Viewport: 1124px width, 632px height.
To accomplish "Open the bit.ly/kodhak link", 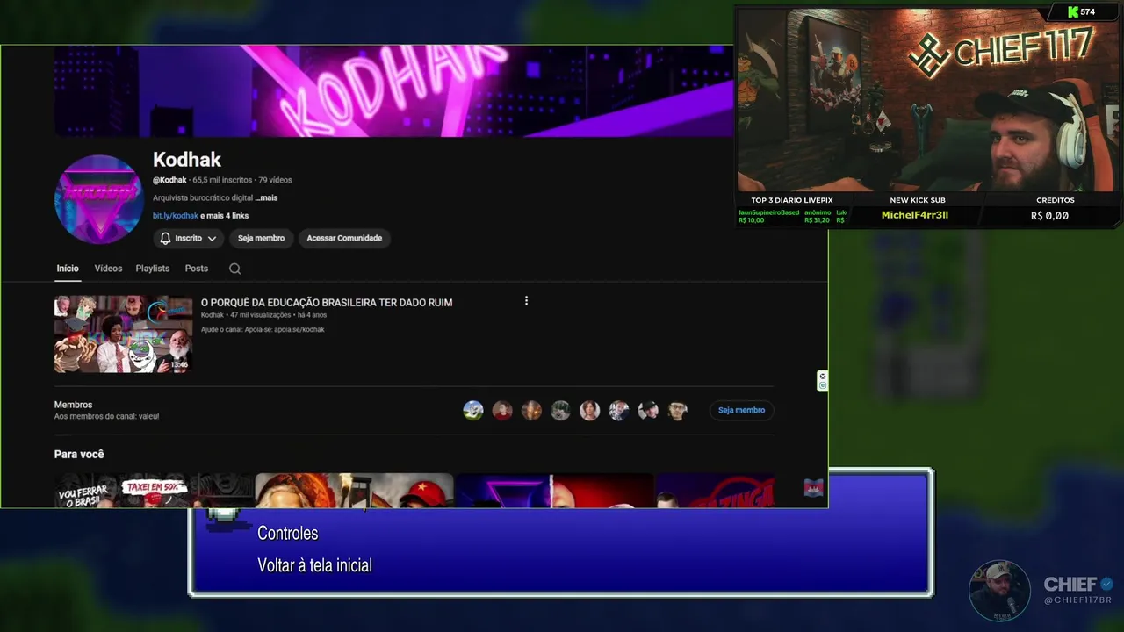I will 176,216.
